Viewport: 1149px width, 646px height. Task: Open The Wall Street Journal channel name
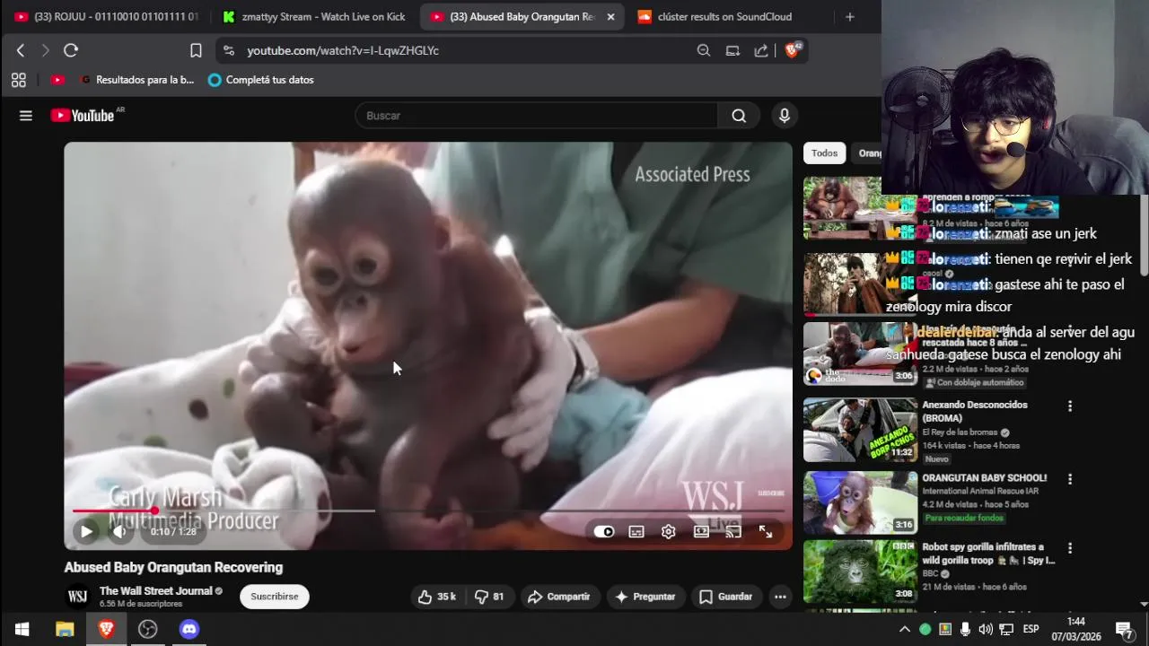tap(156, 591)
